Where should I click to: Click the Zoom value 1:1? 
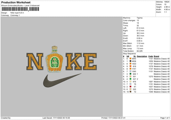[165, 12]
